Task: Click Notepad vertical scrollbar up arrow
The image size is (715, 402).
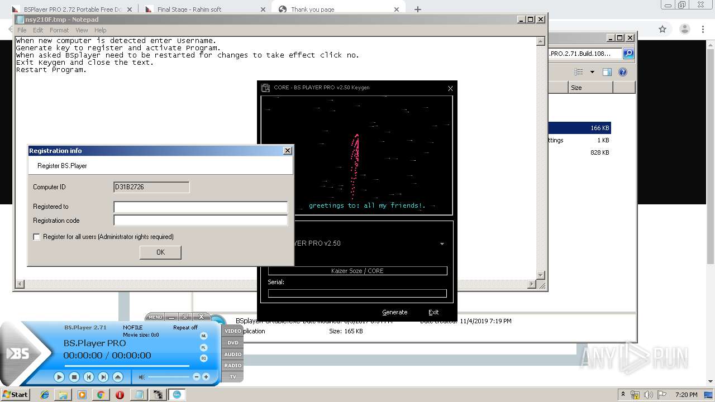Action: [541, 41]
